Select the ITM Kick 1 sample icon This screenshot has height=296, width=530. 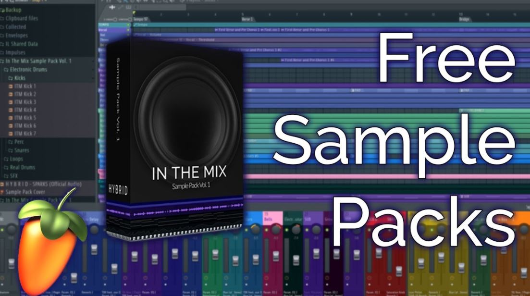click(11, 86)
